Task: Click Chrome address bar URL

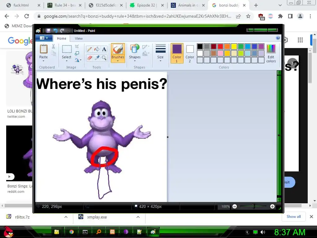Action: tap(137, 16)
